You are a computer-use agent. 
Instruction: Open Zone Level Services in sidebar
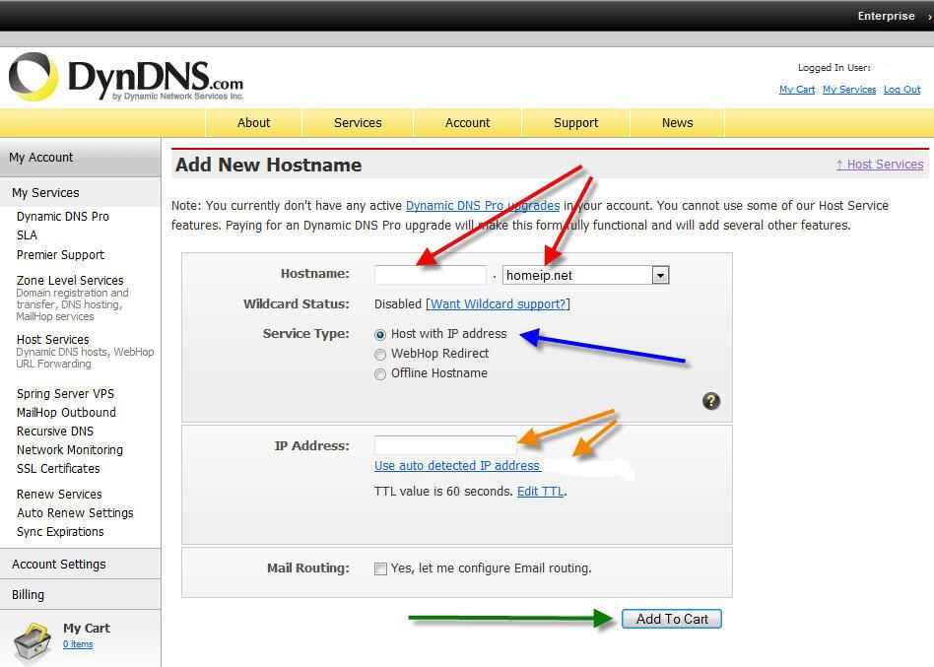pos(70,280)
